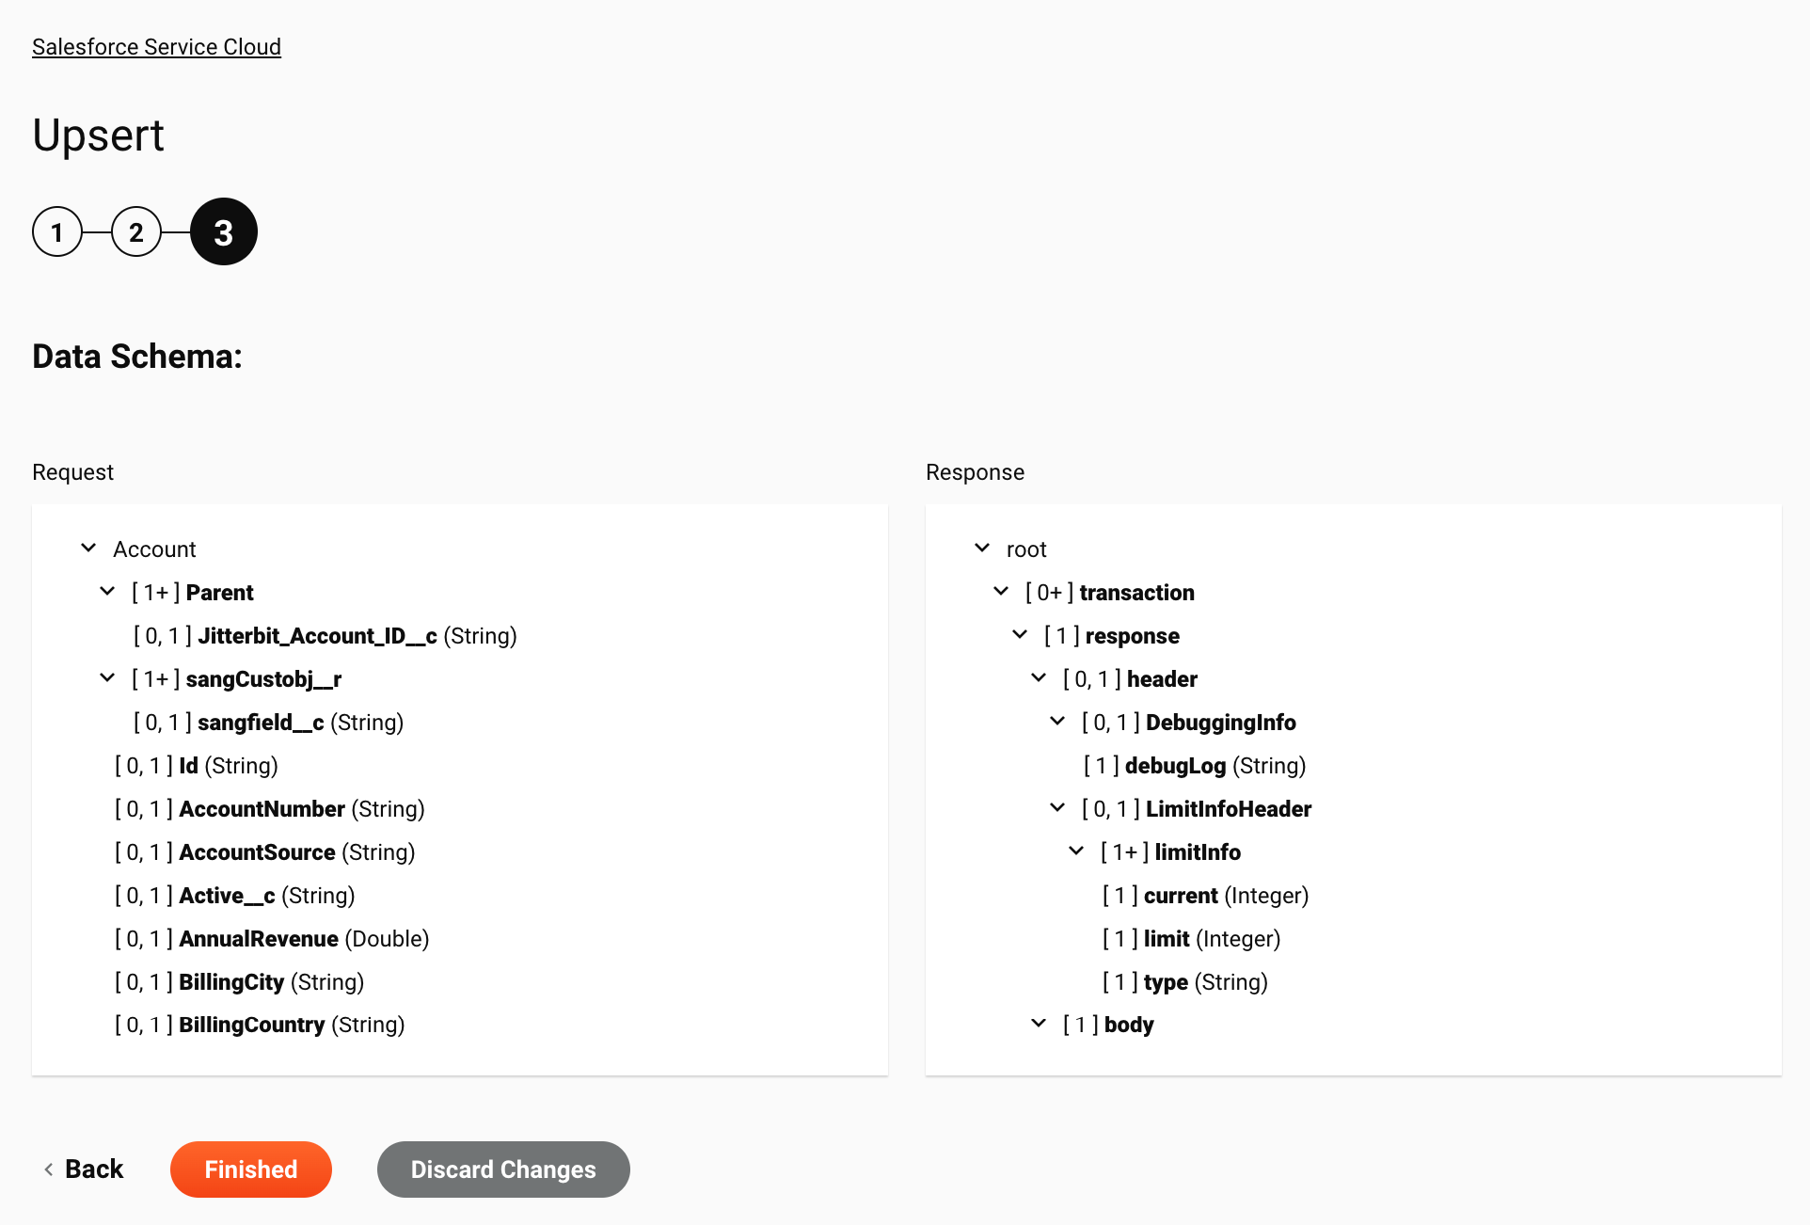Click the Finished button

click(250, 1169)
